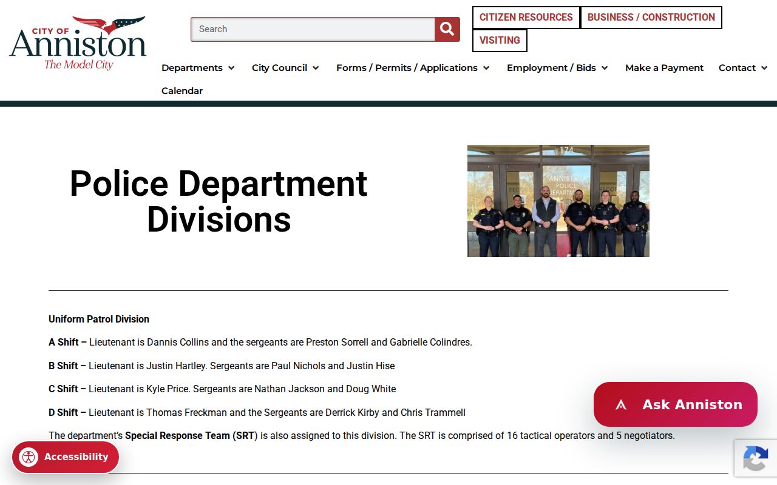777x485 pixels.
Task: Click the D Shift lieutenant line
Action: tap(257, 413)
